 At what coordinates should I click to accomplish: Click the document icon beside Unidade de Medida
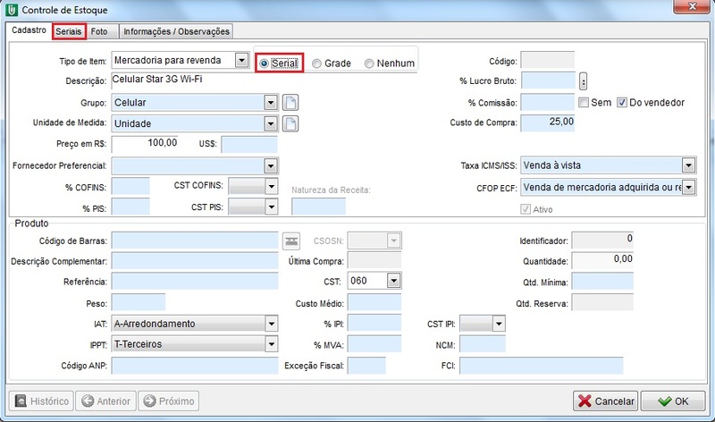(x=290, y=123)
